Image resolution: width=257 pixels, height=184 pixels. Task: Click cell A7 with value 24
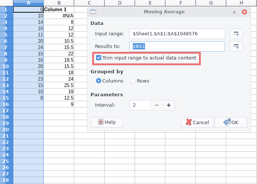28,47
